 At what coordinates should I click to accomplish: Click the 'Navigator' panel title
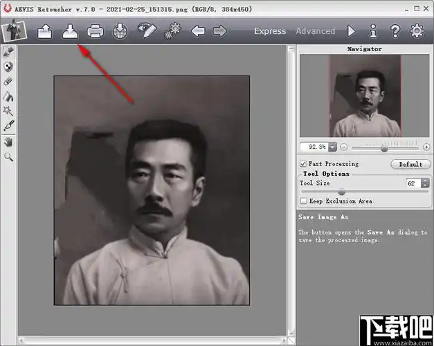click(365, 49)
